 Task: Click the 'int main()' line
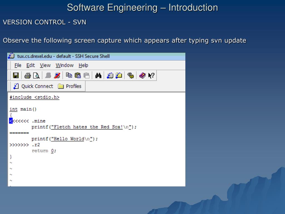pyautogui.click(x=23, y=109)
